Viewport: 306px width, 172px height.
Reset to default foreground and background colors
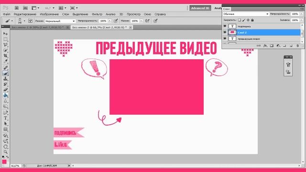coord(3,157)
